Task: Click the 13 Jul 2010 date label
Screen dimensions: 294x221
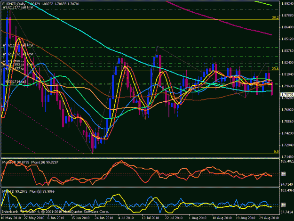Action: click(x=150, y=218)
